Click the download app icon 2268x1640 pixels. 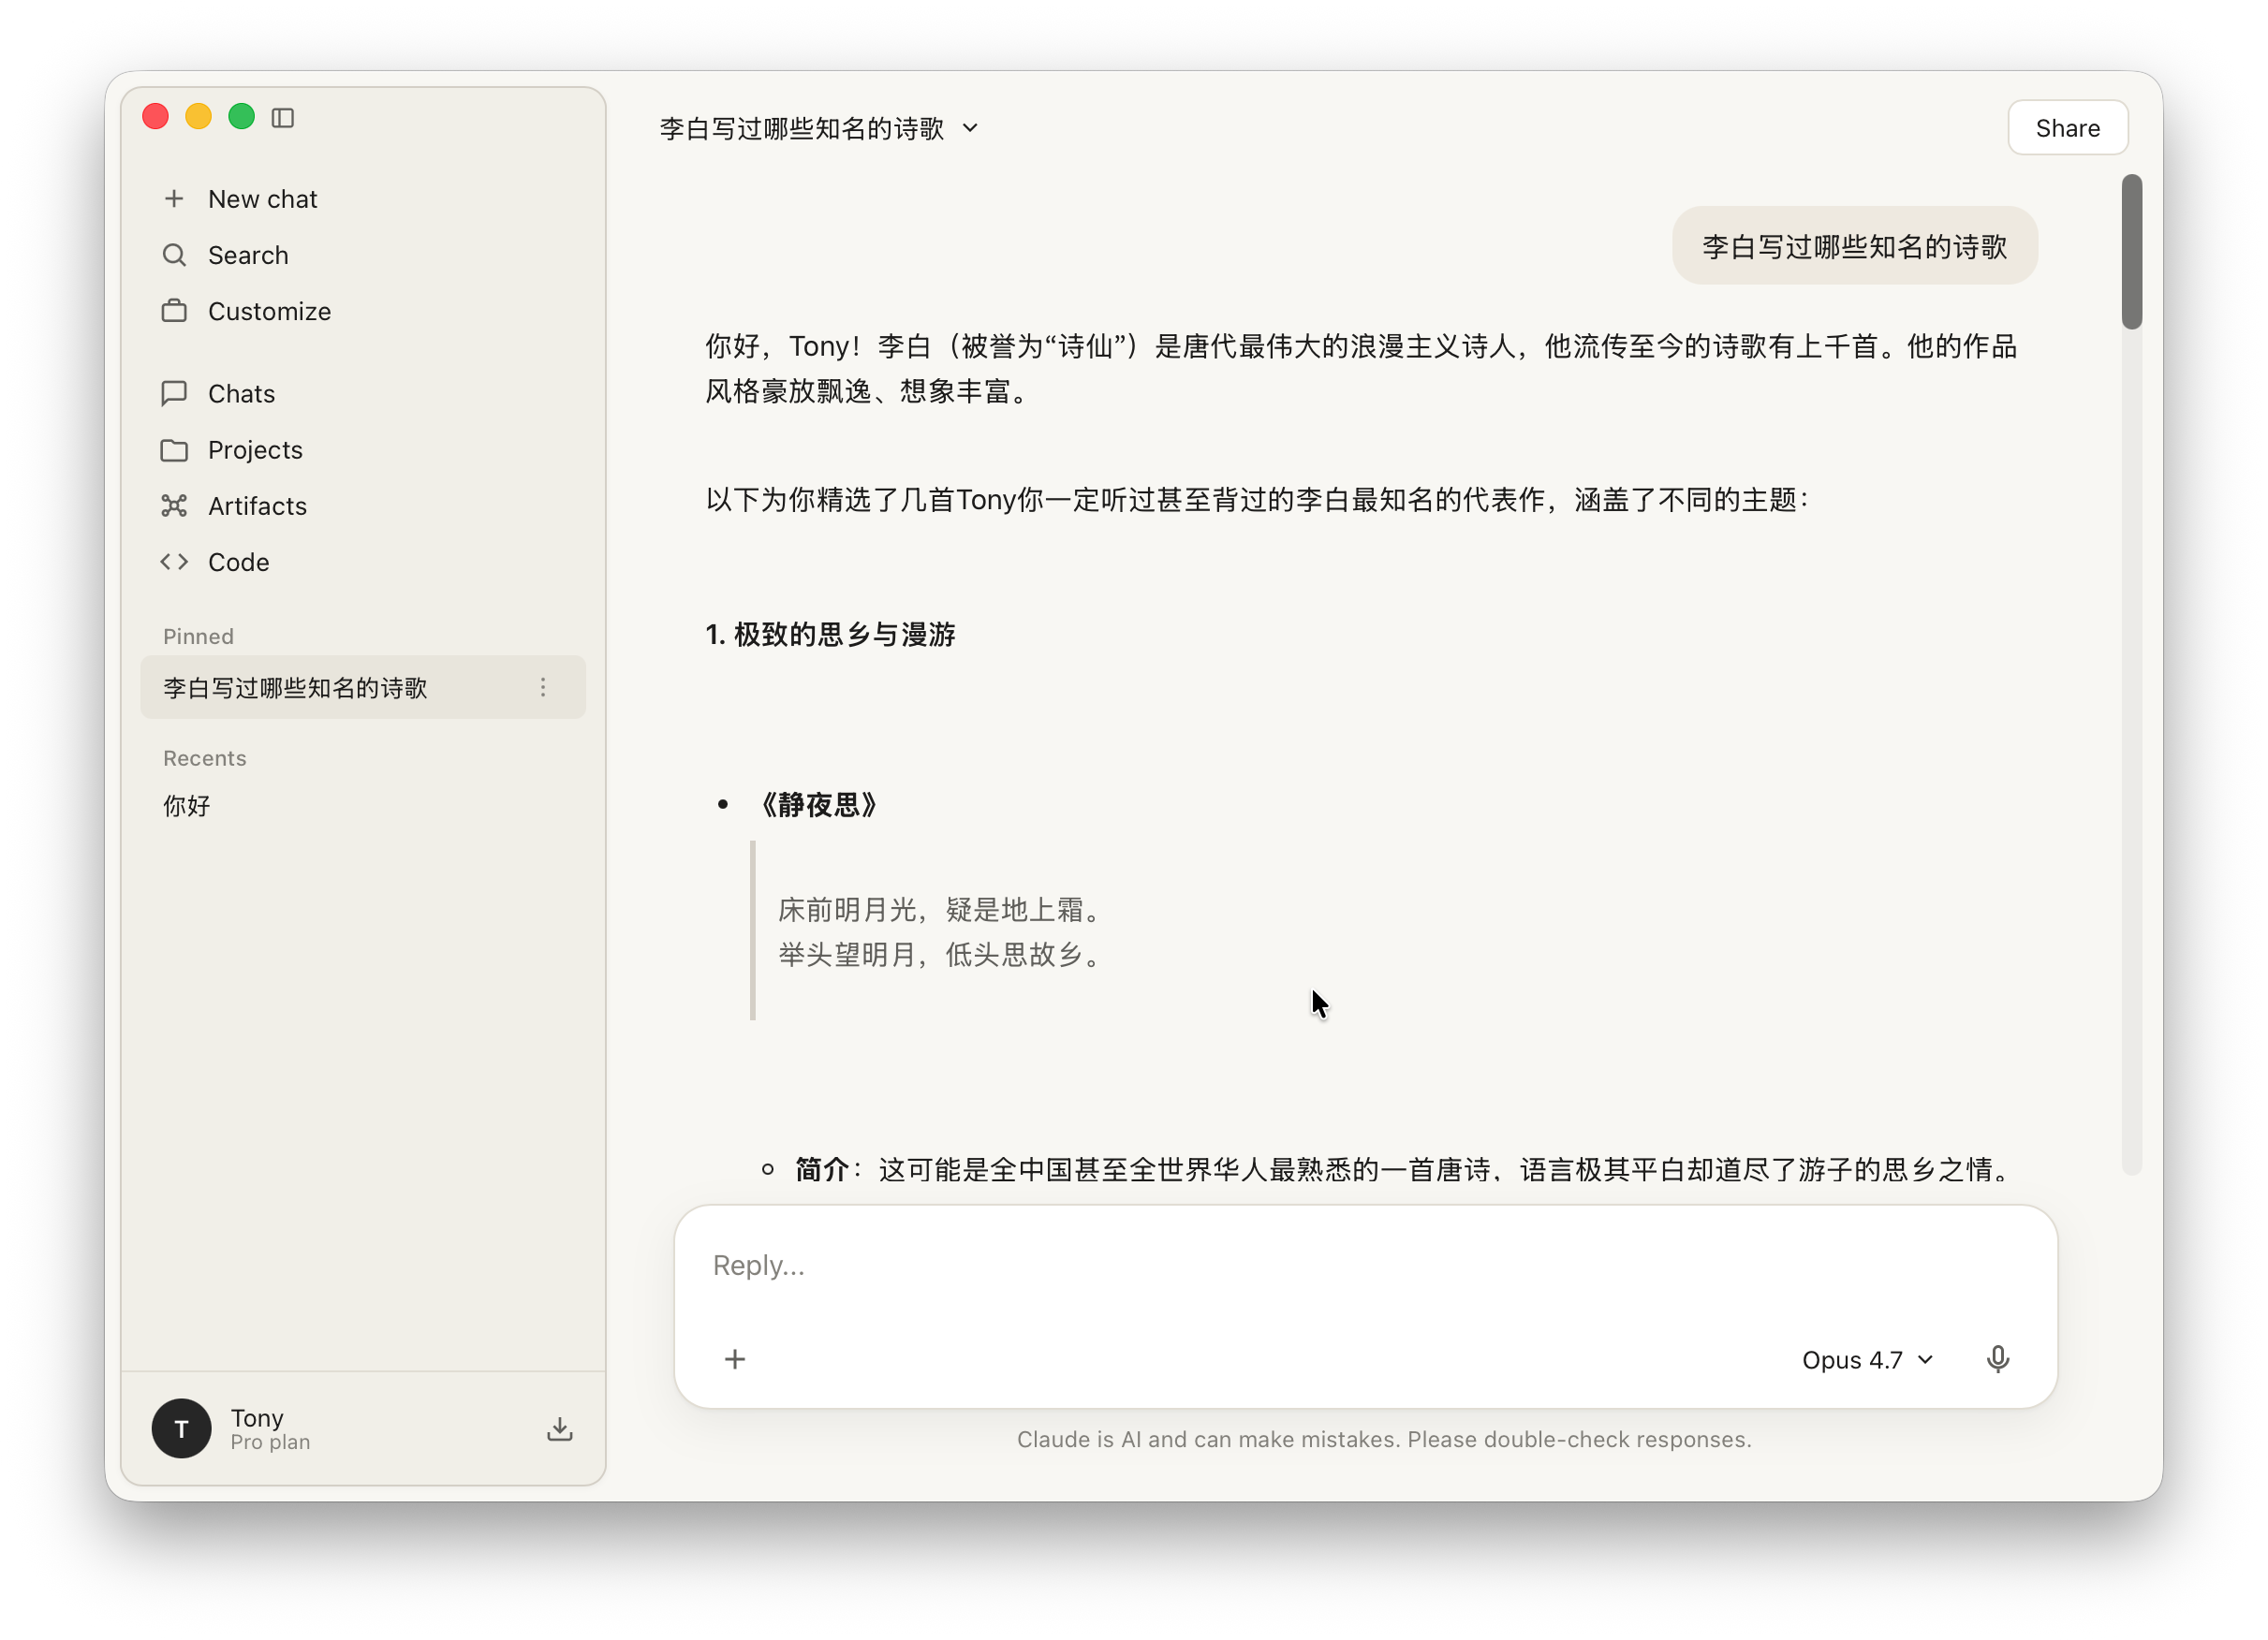560,1429
